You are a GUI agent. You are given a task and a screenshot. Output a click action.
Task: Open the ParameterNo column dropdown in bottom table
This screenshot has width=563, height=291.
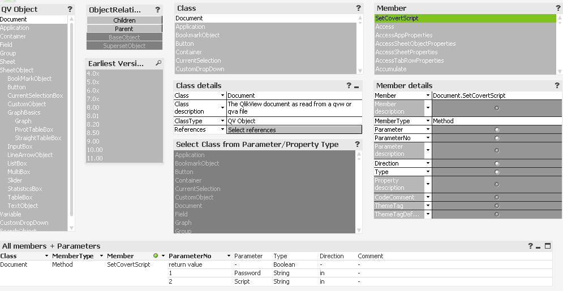point(228,256)
